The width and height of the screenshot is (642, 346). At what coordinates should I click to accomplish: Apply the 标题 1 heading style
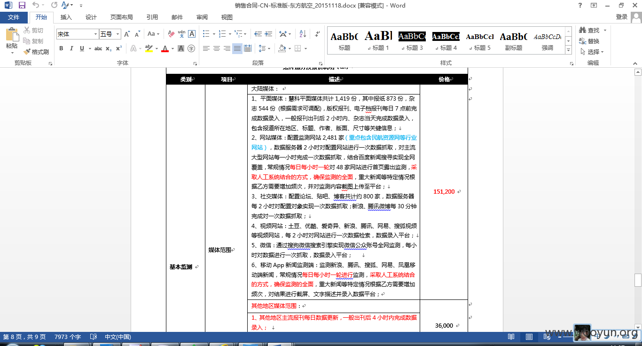pos(378,40)
